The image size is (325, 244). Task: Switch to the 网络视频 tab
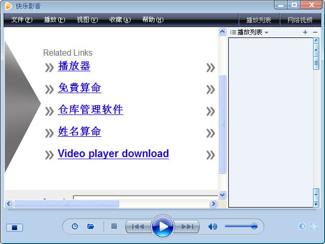[x=300, y=20]
